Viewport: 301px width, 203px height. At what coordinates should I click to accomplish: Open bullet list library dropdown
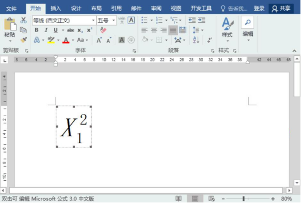[152, 20]
